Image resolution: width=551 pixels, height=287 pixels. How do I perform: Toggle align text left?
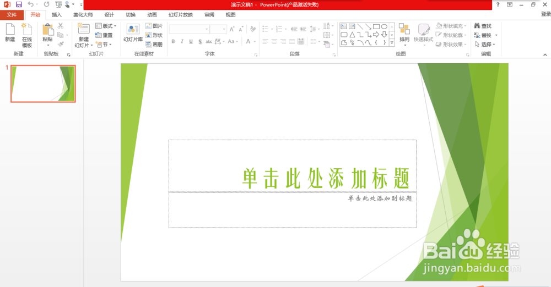[x=266, y=41]
